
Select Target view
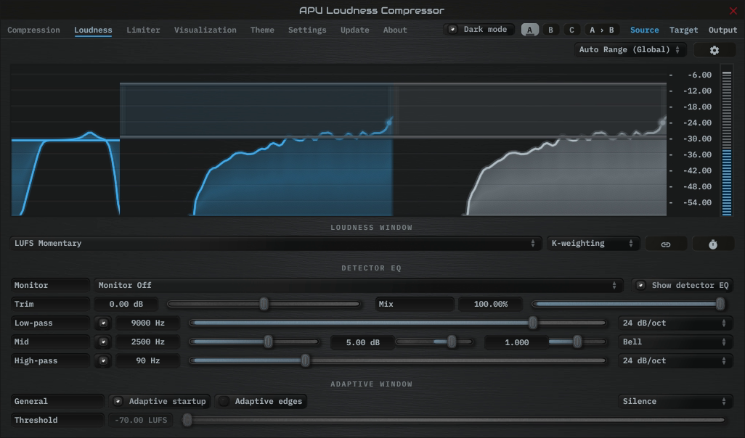pyautogui.click(x=684, y=30)
